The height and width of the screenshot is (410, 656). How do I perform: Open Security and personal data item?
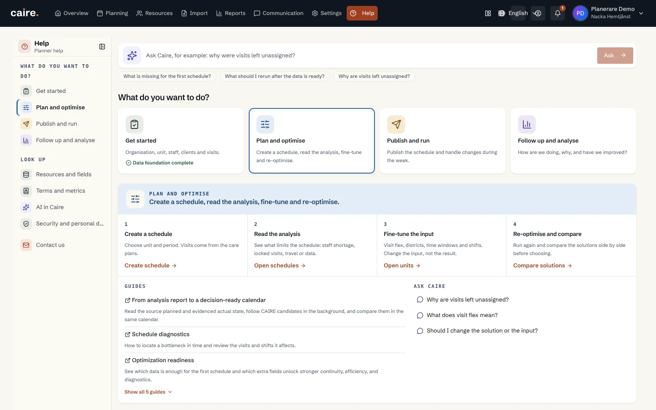tap(63, 224)
